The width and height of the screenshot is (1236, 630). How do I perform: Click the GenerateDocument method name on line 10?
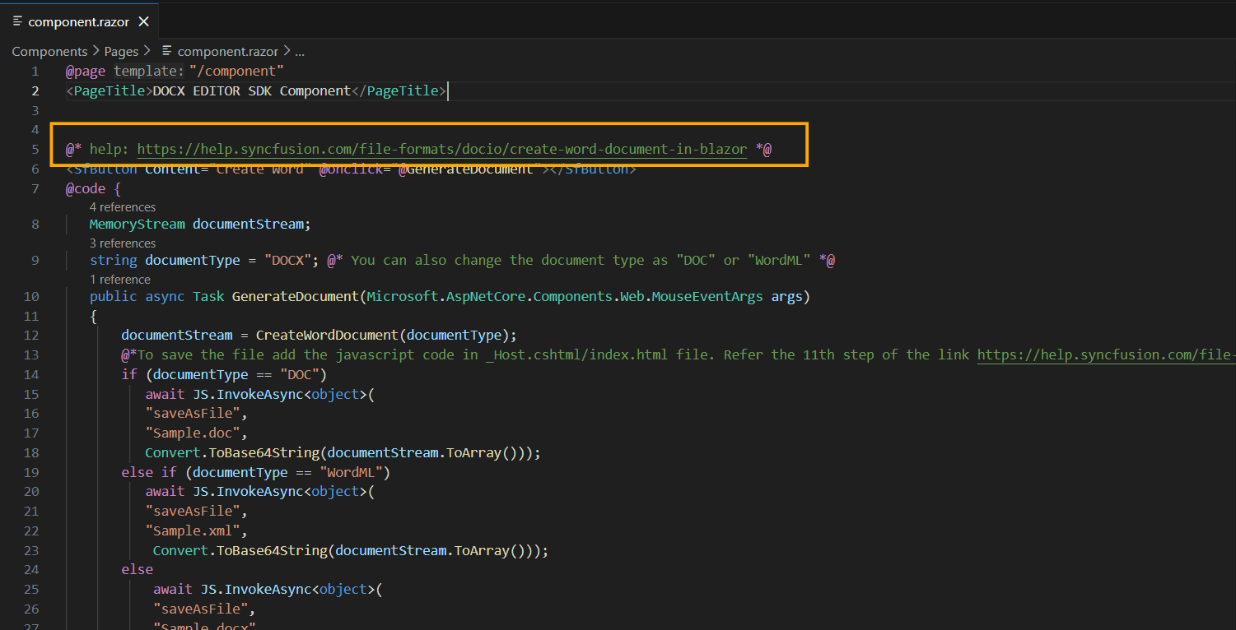click(296, 296)
